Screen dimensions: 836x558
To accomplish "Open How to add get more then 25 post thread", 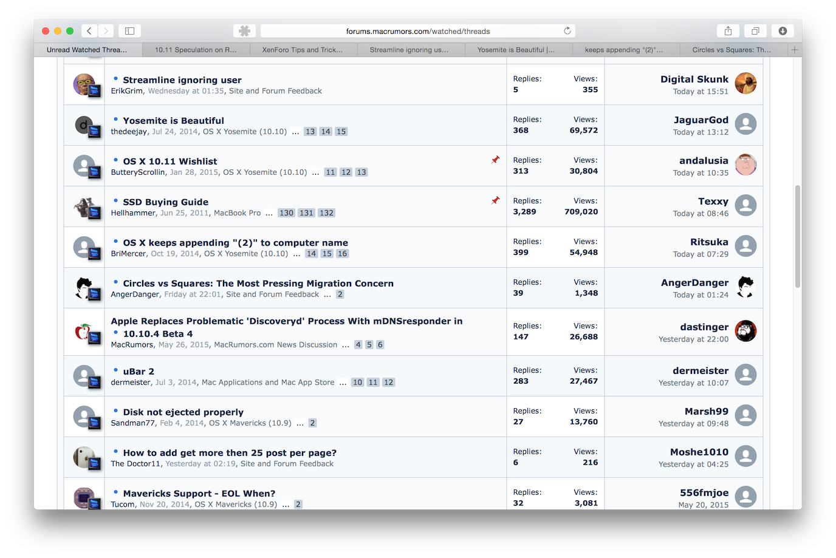I will click(x=230, y=453).
